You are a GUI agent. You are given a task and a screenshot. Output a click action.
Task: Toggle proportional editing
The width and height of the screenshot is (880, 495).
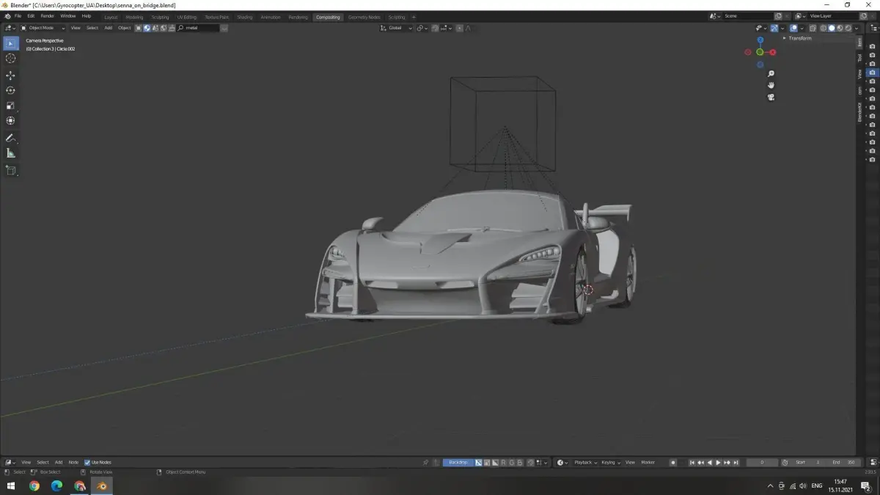pos(460,28)
